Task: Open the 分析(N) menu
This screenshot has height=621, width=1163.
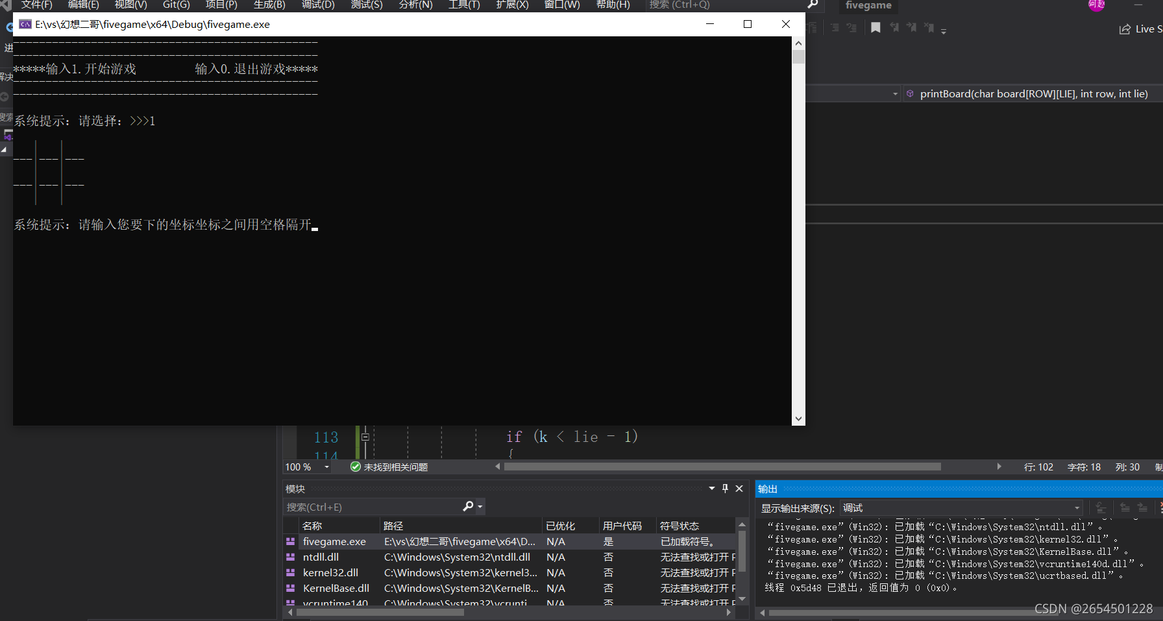Action: click(x=415, y=5)
